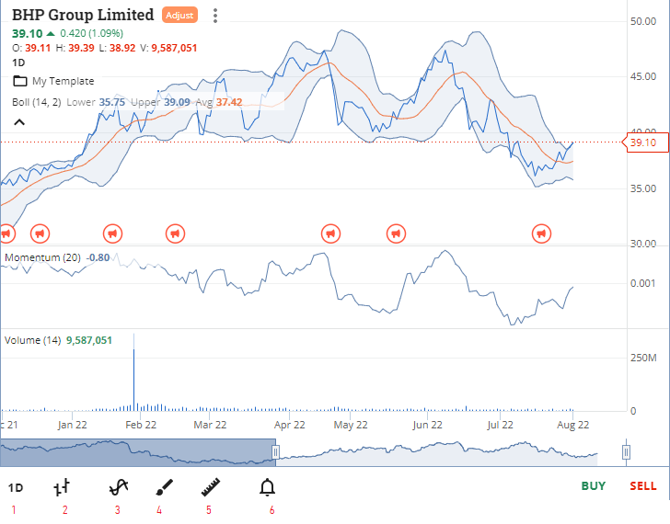Open announcement marker before Mar 22
670x524 pixels.
[175, 234]
